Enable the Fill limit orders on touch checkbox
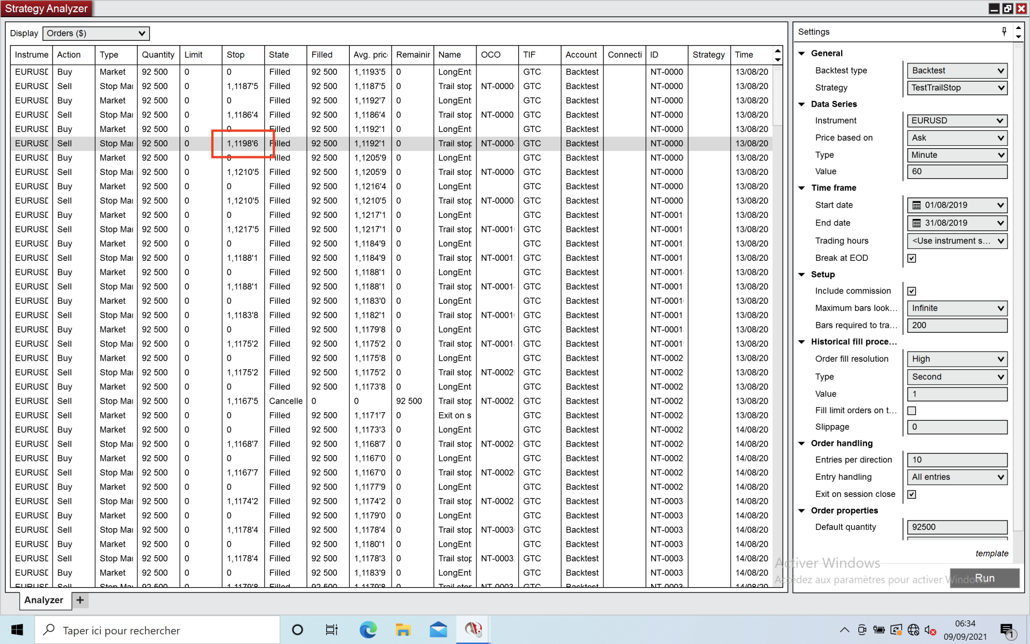 point(911,411)
